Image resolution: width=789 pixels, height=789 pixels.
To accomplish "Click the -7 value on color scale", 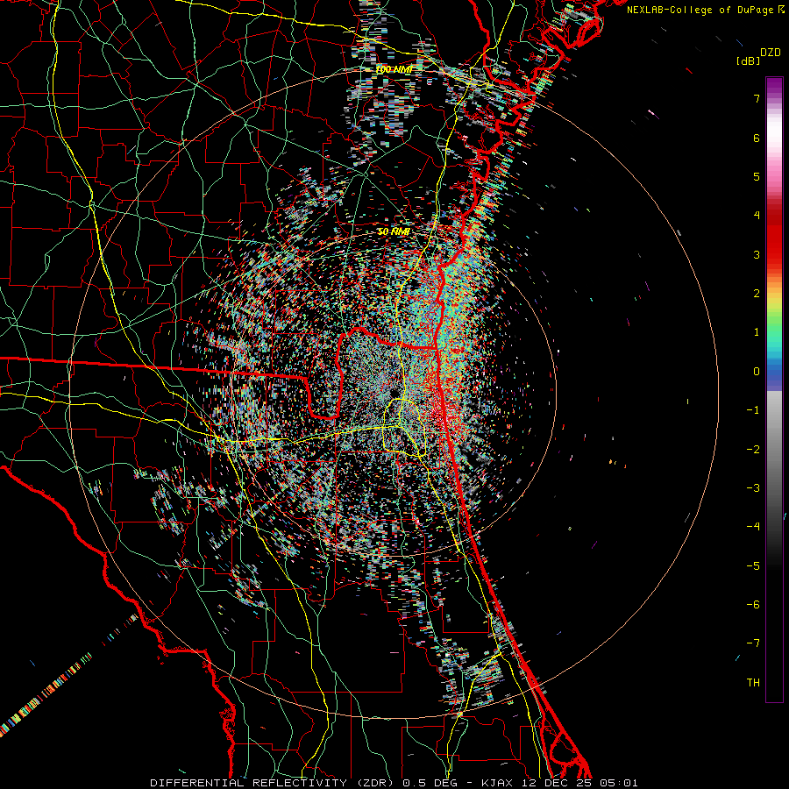I will click(x=753, y=643).
